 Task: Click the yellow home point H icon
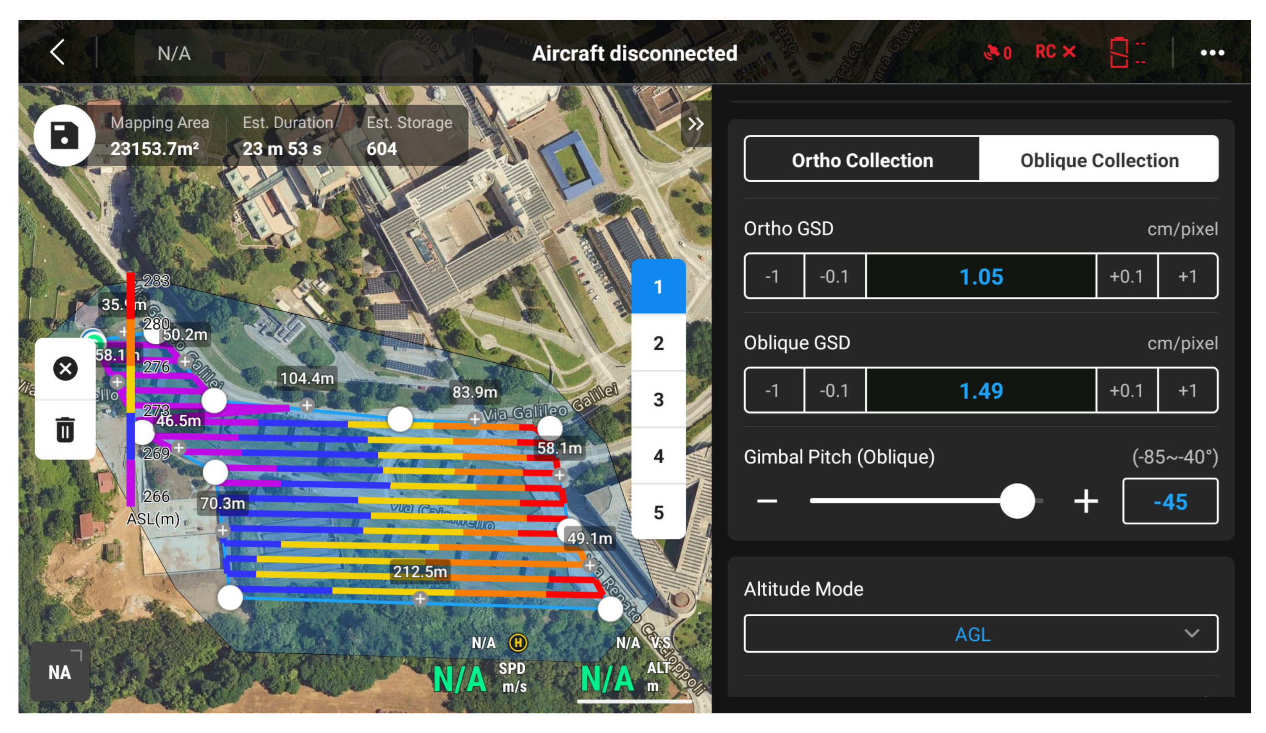pyautogui.click(x=518, y=643)
